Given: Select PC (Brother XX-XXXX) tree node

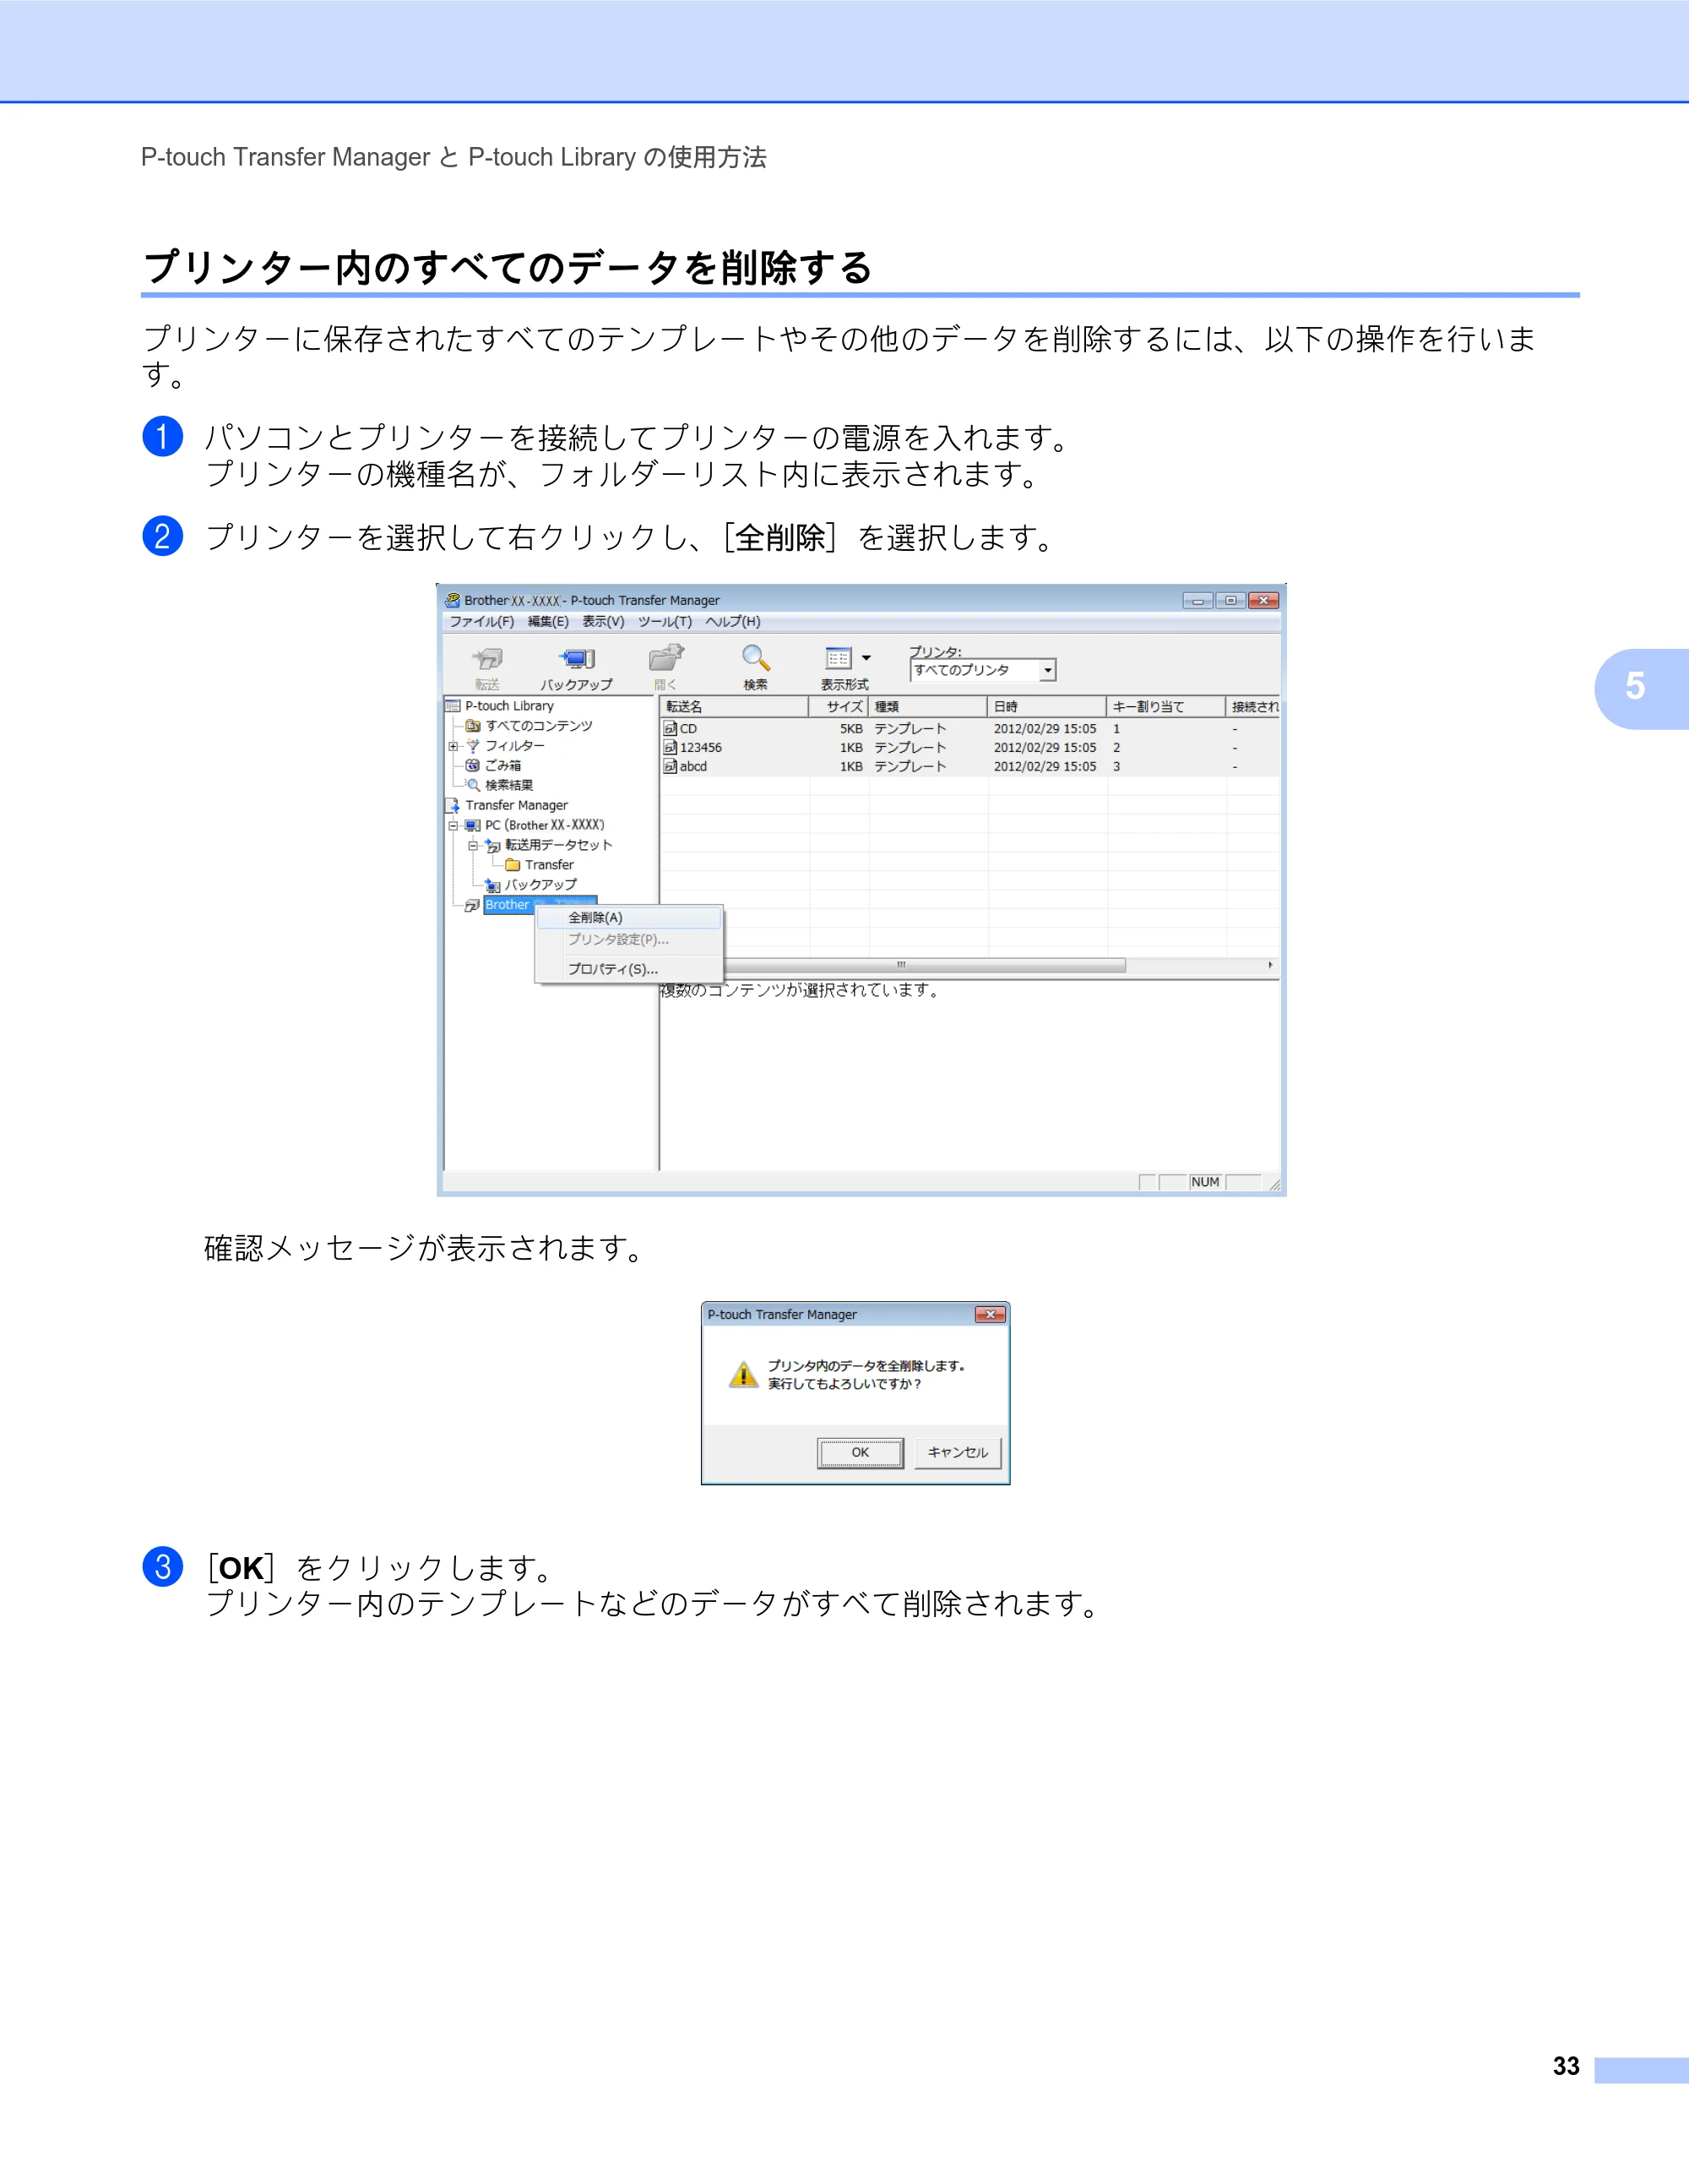Looking at the screenshot, I should (x=545, y=825).
